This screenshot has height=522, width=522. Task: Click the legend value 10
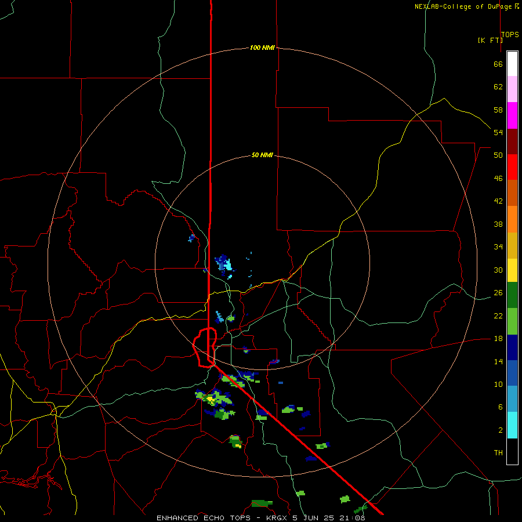[498, 384]
